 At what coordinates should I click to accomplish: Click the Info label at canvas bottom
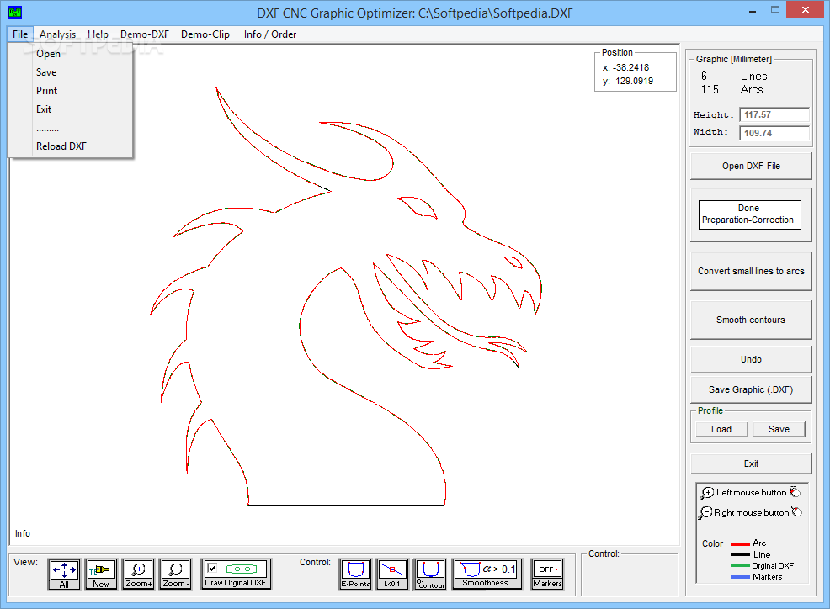coord(23,533)
